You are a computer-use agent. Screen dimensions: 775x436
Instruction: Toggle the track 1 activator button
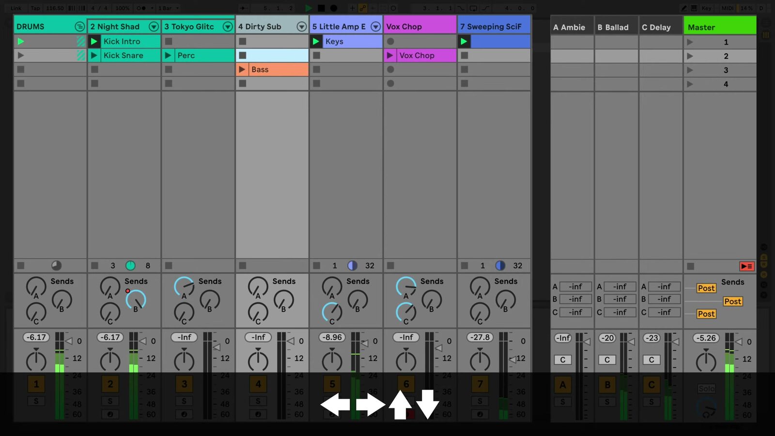tap(36, 384)
